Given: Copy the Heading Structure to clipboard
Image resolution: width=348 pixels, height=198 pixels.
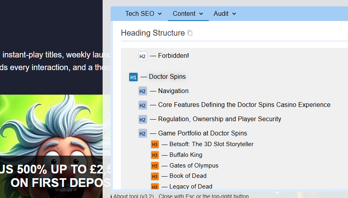Looking at the screenshot, I should coord(190,33).
